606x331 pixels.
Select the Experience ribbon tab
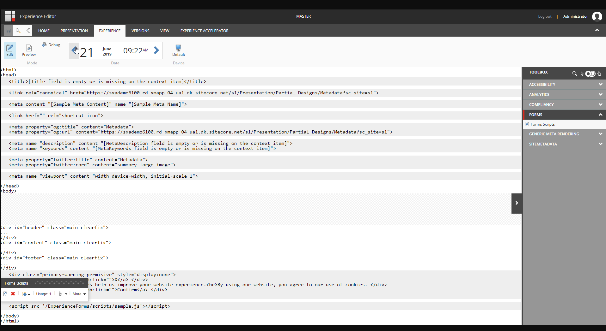click(110, 31)
